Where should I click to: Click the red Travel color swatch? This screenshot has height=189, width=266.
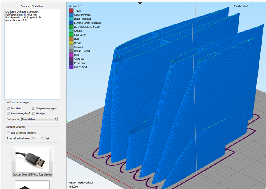[71, 11]
